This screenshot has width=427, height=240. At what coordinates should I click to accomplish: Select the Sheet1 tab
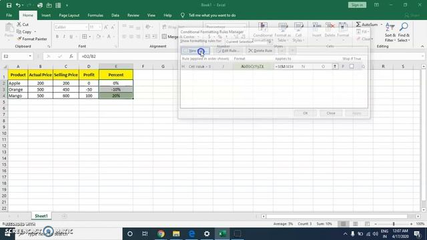[x=41, y=216]
